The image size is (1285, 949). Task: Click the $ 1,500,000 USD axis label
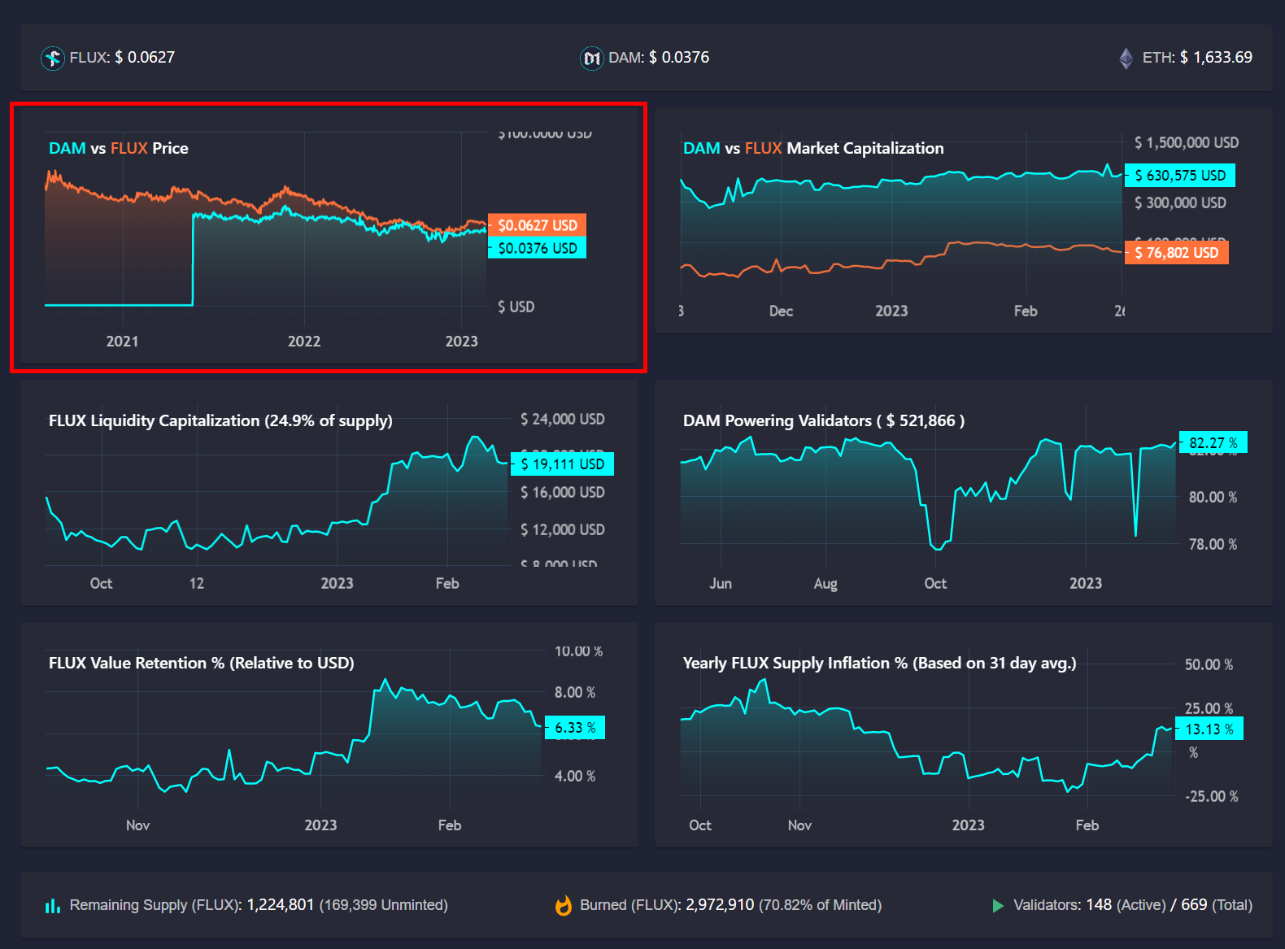click(1187, 142)
